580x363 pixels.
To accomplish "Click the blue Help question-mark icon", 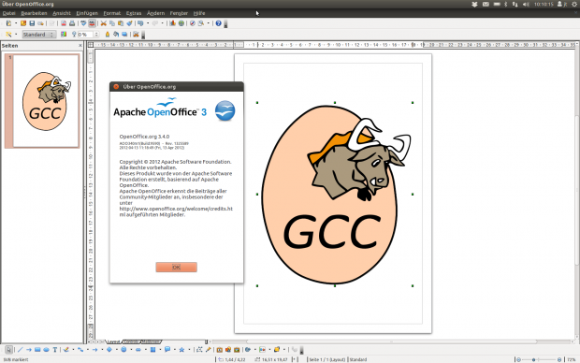I will tap(219, 23).
